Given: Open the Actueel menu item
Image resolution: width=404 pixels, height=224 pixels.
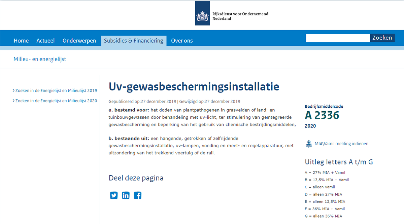Looking at the screenshot, I should pos(45,40).
